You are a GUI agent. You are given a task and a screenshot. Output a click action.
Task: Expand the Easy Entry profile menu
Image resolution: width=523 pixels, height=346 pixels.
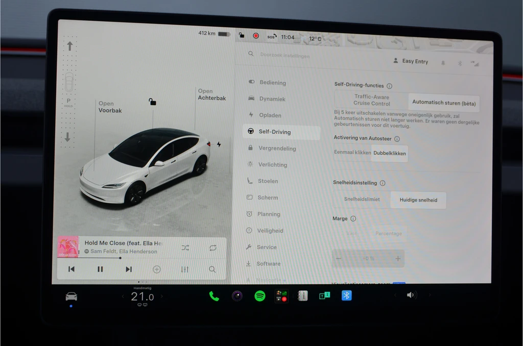point(411,61)
